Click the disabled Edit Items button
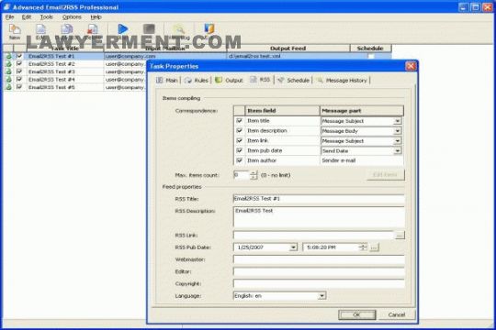This screenshot has width=496, height=330. point(385,175)
